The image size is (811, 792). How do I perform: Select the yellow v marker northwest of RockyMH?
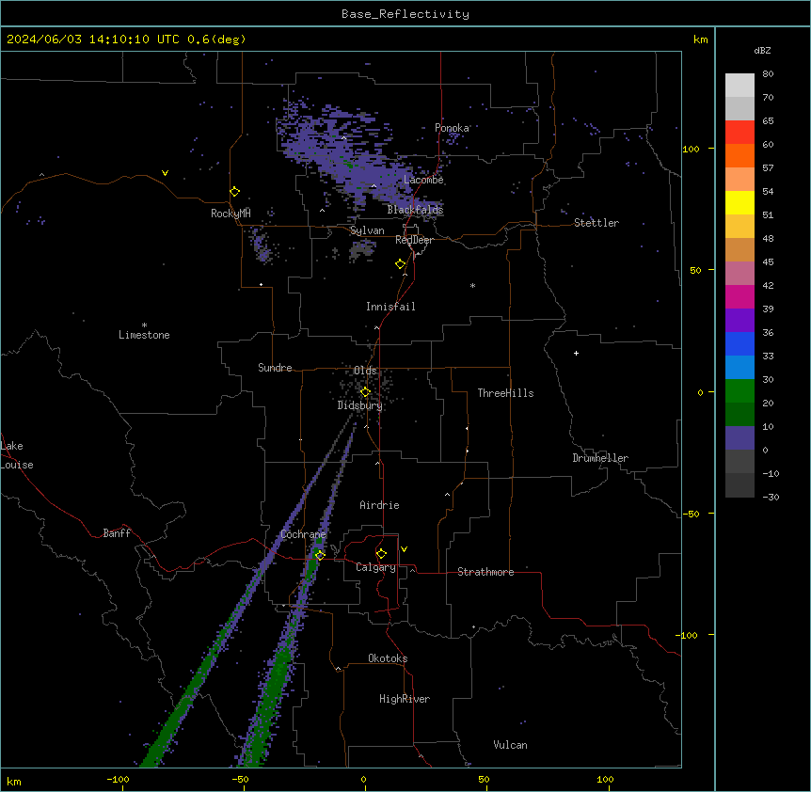pos(165,173)
